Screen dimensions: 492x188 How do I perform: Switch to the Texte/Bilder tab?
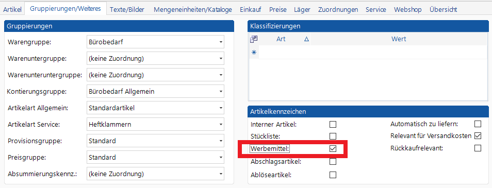[x=127, y=10]
